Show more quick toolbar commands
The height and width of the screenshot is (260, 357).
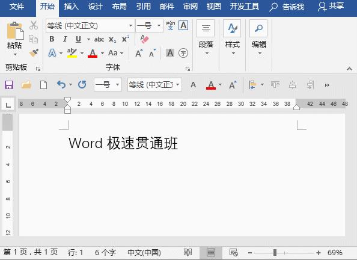(x=327, y=85)
